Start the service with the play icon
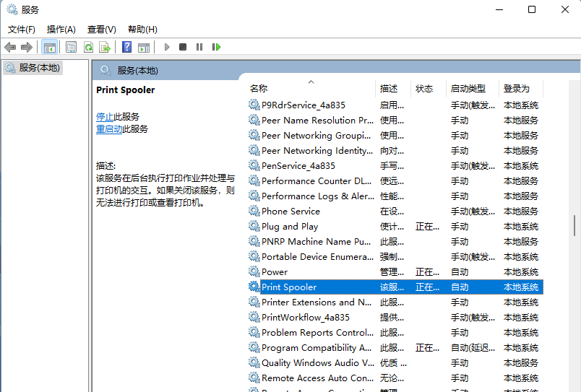 click(x=167, y=47)
